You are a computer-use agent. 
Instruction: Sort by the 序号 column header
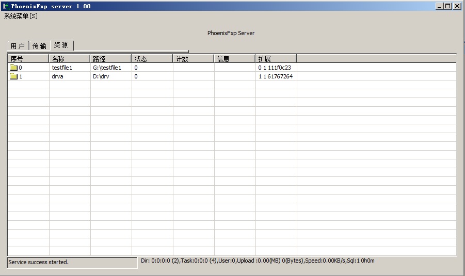[28, 59]
